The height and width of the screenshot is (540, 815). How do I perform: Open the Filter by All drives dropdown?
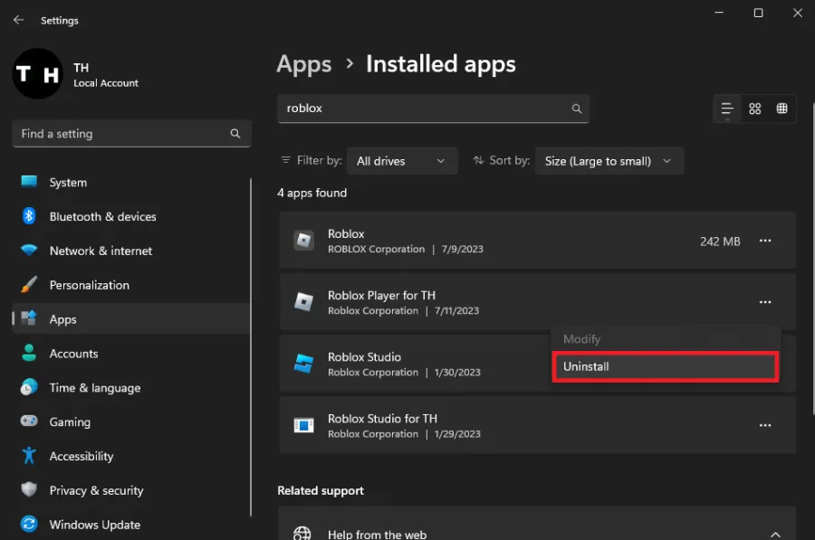click(402, 161)
